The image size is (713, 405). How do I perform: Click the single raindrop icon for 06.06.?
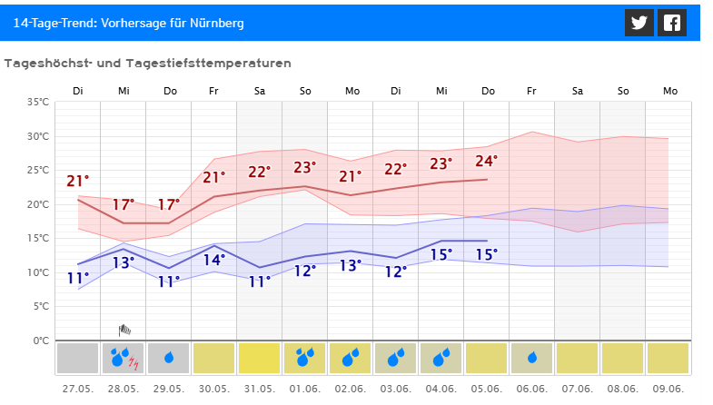click(x=532, y=358)
